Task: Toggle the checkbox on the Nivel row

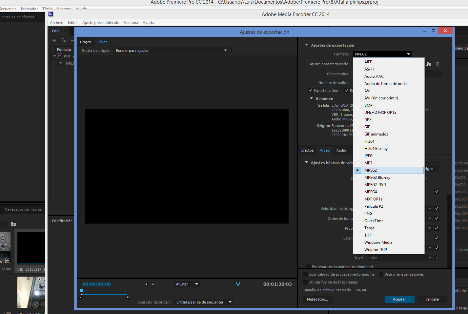Action: point(437,258)
